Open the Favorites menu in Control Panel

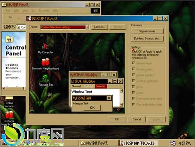44,11
